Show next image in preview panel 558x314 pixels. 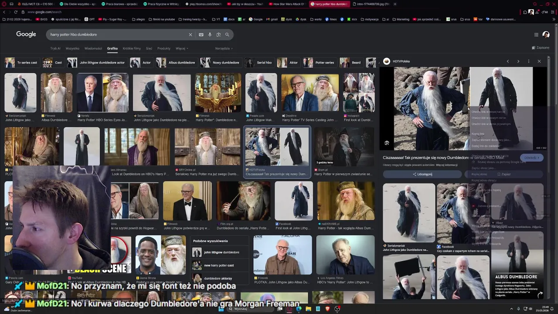pyautogui.click(x=518, y=61)
